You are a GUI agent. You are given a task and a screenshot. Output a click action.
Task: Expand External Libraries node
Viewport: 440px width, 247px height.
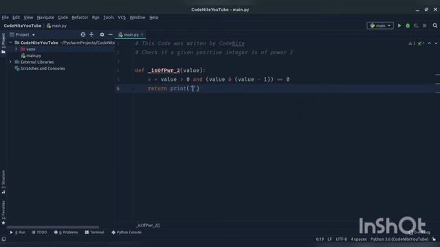tap(11, 62)
